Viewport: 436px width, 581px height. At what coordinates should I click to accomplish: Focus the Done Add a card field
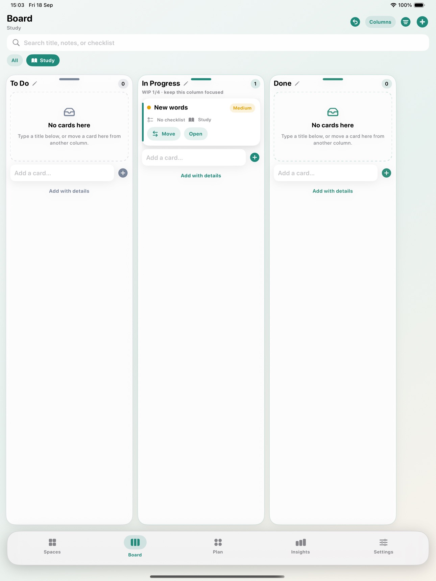(x=325, y=173)
